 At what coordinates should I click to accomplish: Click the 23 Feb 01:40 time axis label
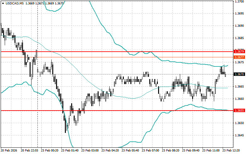coord(70,151)
